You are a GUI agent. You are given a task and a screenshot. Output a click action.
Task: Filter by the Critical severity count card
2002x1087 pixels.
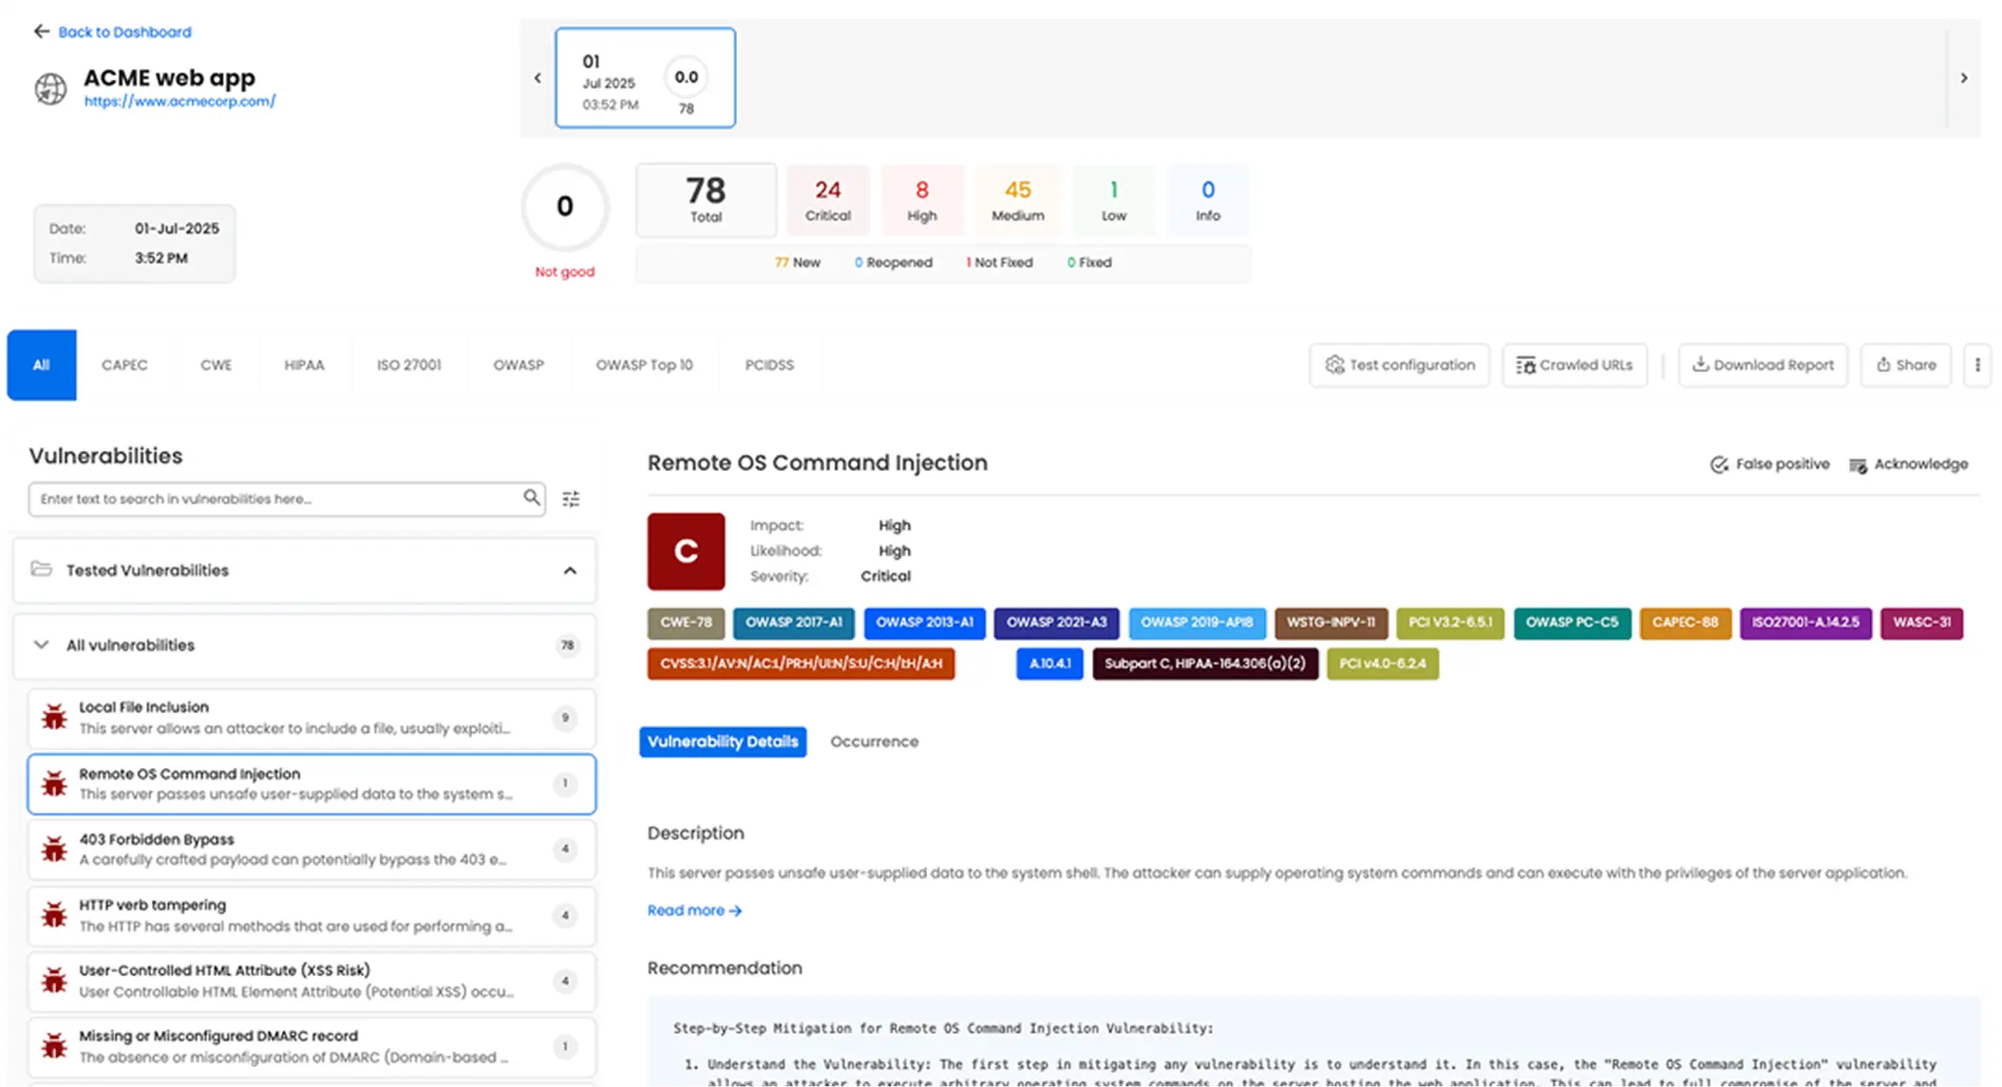pyautogui.click(x=827, y=200)
